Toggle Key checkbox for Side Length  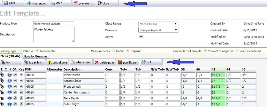click(x=21, y=104)
